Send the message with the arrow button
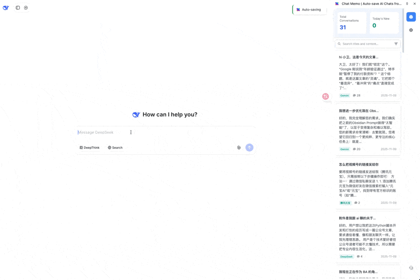The image size is (420, 280). tap(249, 148)
